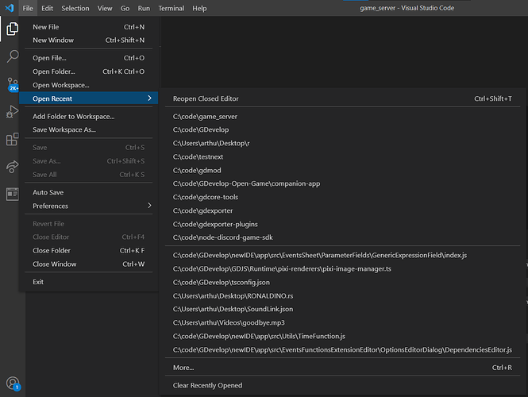Image resolution: width=528 pixels, height=397 pixels.
Task: Choose Save Workspace As...
Action: (x=89, y=129)
